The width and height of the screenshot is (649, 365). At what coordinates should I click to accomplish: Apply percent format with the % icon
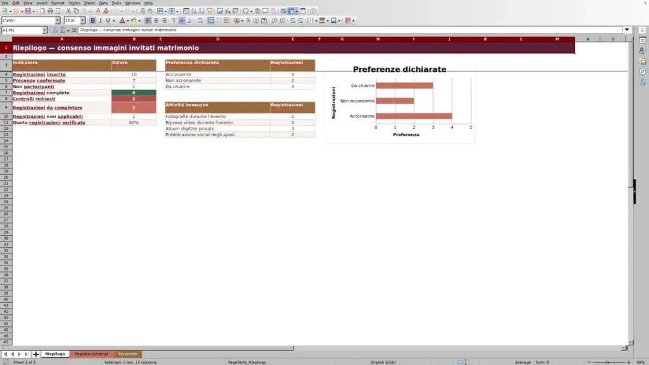click(248, 21)
